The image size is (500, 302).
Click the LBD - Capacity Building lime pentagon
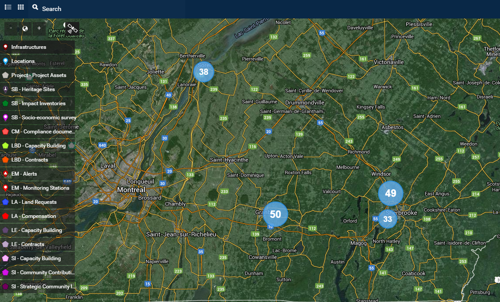point(5,146)
